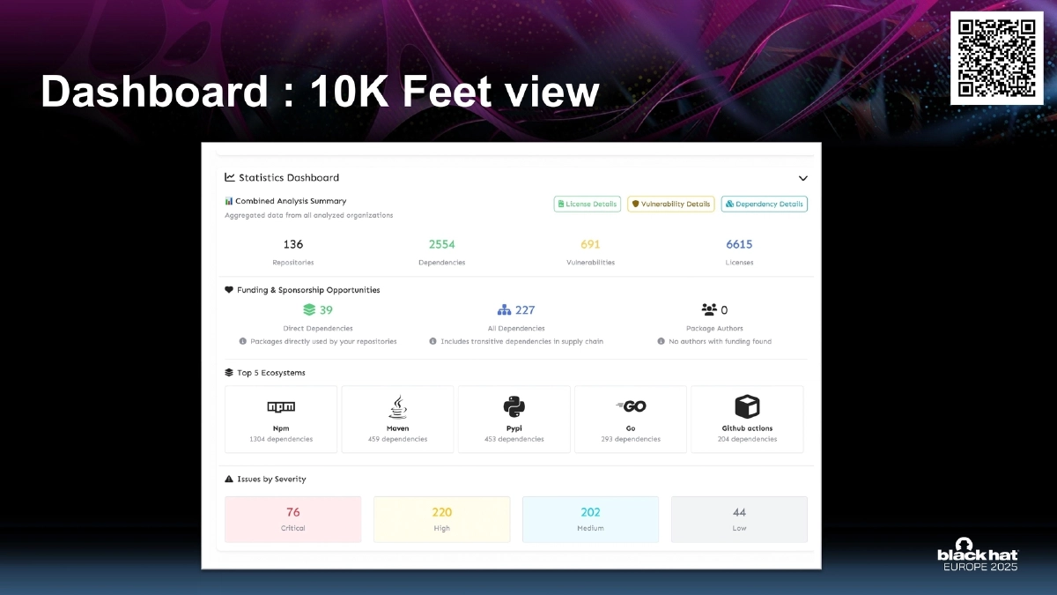Viewport: 1057px width, 595px height.
Task: Open the Vulnerability Details button
Action: coord(670,204)
